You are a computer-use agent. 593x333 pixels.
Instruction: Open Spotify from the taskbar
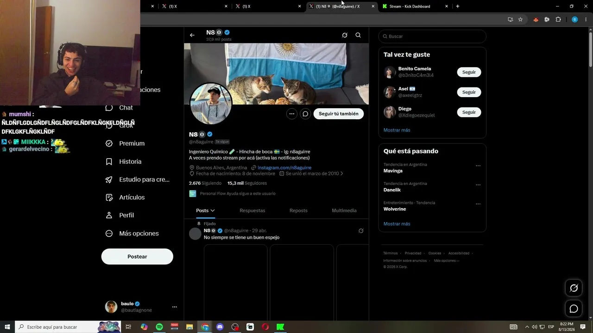click(x=159, y=327)
